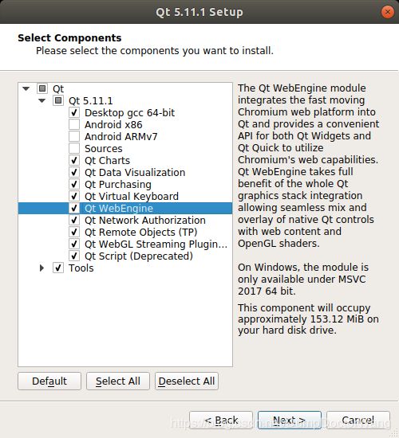
Task: Select 'Qt Script (Deprecated)' row text
Action: [x=139, y=256]
